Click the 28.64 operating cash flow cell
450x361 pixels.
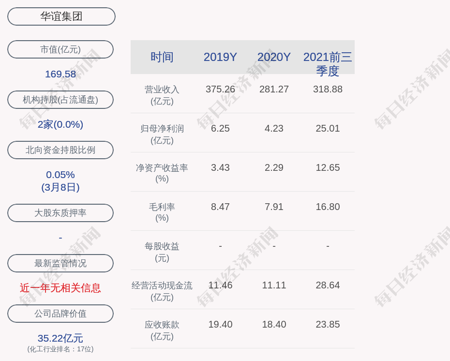(328, 285)
